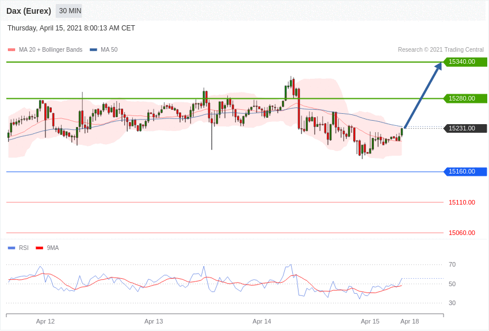Click the 15110.00 support price value
The height and width of the screenshot is (331, 489).
click(x=462, y=202)
